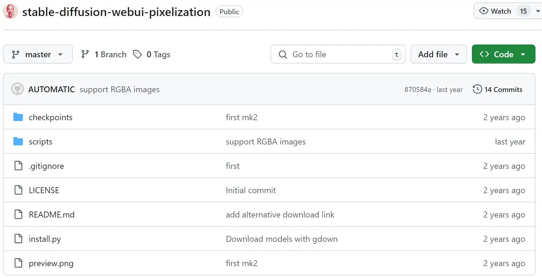Open the green Code dropdown button
The image size is (542, 278).
503,54
